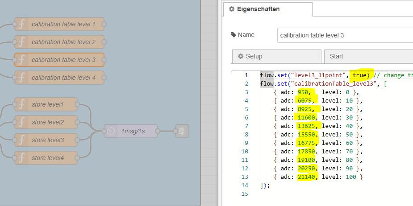Image resolution: width=413 pixels, height=206 pixels.
Task: Click input port of store level1 node
Action: point(14,104)
